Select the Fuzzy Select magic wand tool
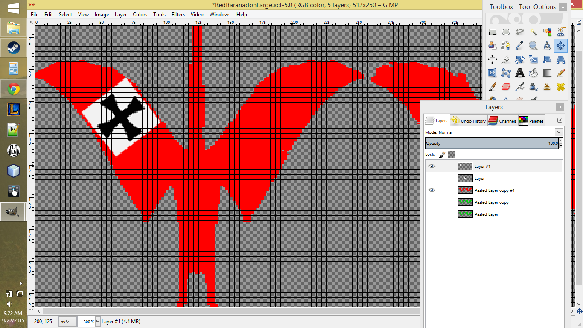The image size is (583, 328). 533,32
